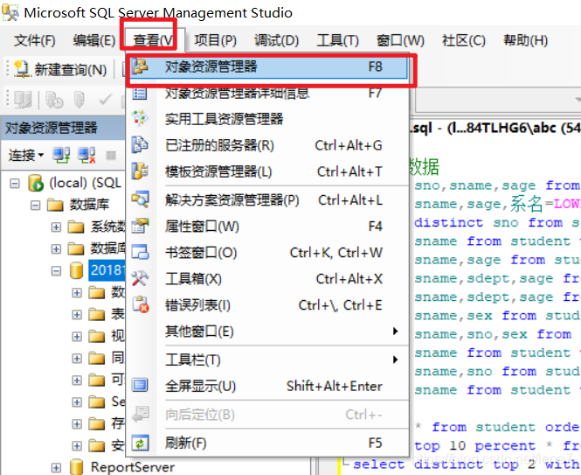Click the ReportServer database cylinder icon
This screenshot has height=475, width=581.
click(x=76, y=467)
